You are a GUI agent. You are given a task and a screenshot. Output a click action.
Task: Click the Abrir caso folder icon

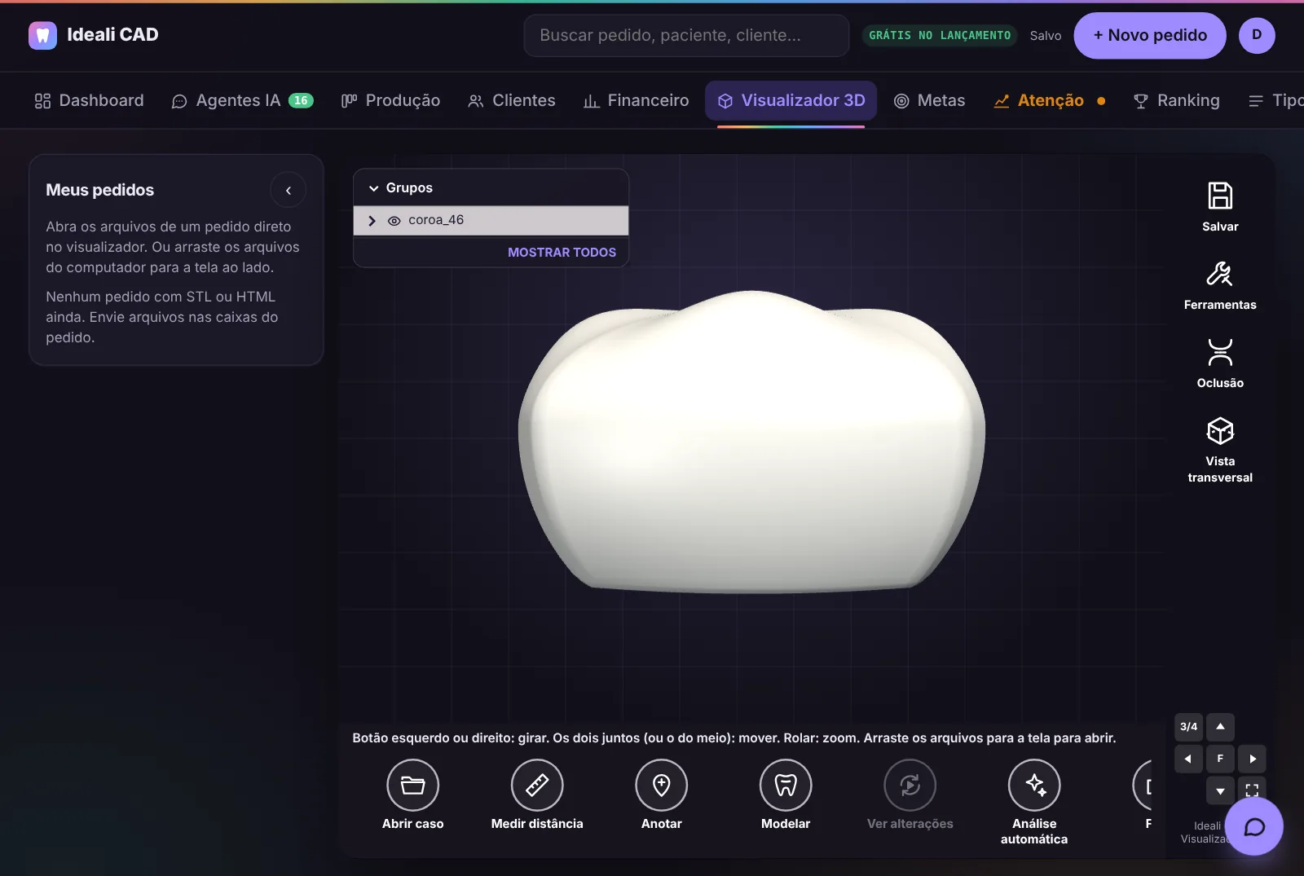coord(413,786)
